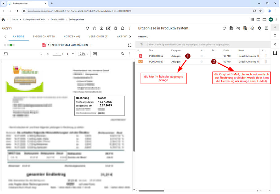
Task: Click the clipboard paste icon in results toolbar
Action: tap(245, 28)
